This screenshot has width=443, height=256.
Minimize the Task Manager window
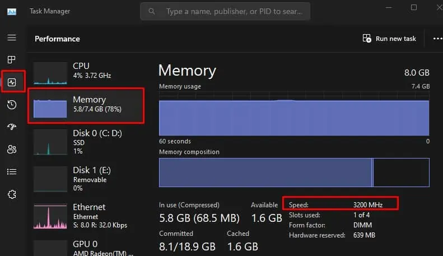tap(389, 7)
